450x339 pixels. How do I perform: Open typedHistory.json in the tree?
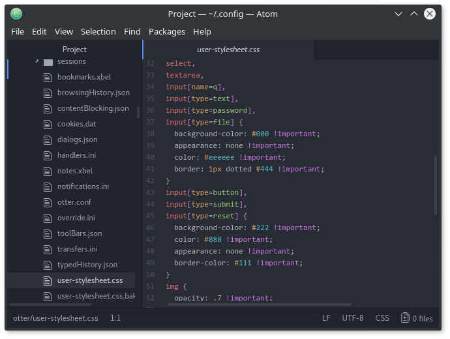pyautogui.click(x=87, y=265)
